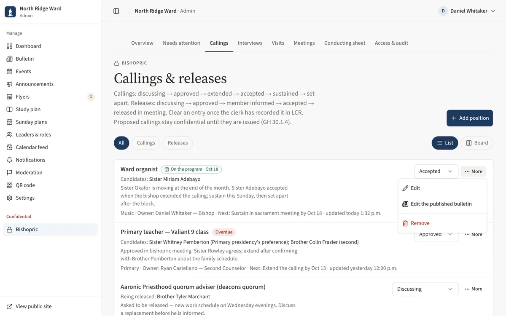Go to Events in sidebar
This screenshot has height=316, width=506.
tap(51, 71)
